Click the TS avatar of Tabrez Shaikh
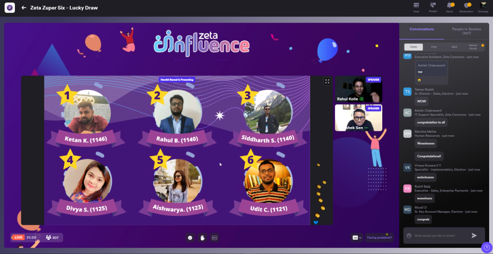This screenshot has width=493, height=254. [407, 91]
